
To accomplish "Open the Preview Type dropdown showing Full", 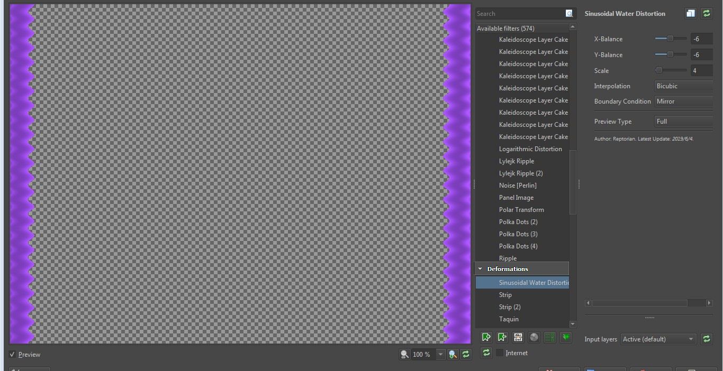I will tap(684, 122).
